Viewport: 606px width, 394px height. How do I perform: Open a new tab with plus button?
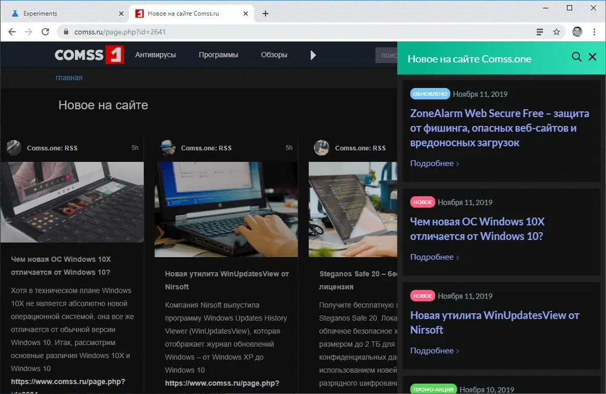click(265, 13)
